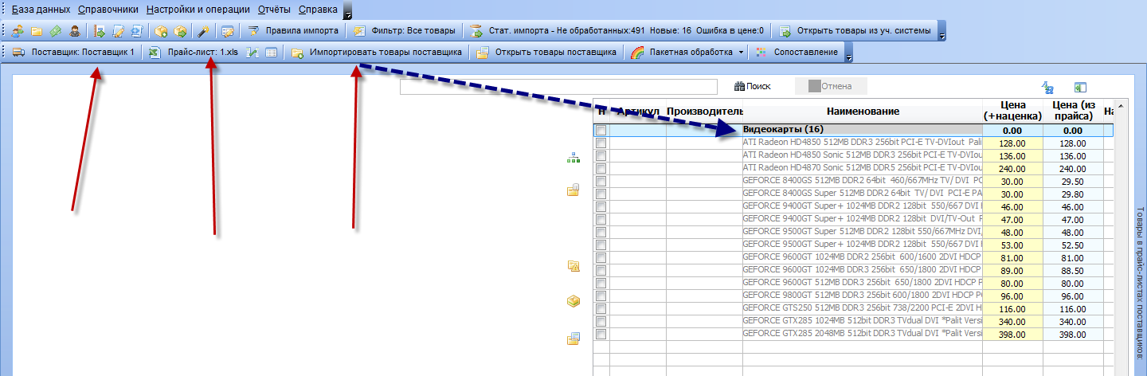Click the Товары в прайс-листах поставщиков side tab
Viewport: 1147px width, 376px height.
click(1141, 282)
